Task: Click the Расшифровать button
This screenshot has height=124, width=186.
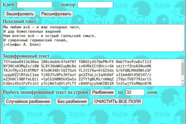Action: pos(56,14)
